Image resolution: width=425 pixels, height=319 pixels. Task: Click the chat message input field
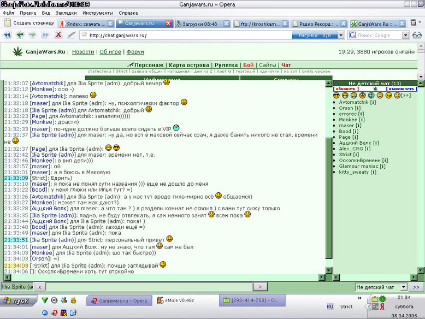[149, 287]
